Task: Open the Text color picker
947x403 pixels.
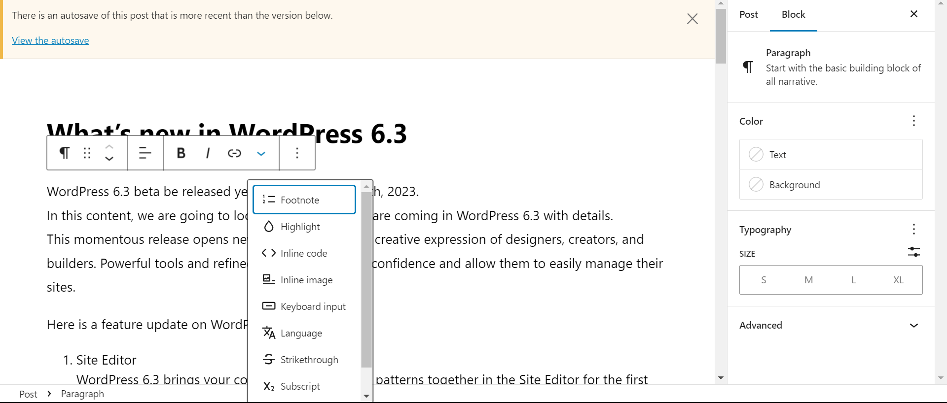Action: [x=831, y=155]
